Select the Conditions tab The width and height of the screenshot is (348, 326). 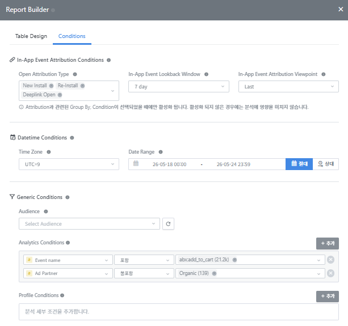point(72,36)
